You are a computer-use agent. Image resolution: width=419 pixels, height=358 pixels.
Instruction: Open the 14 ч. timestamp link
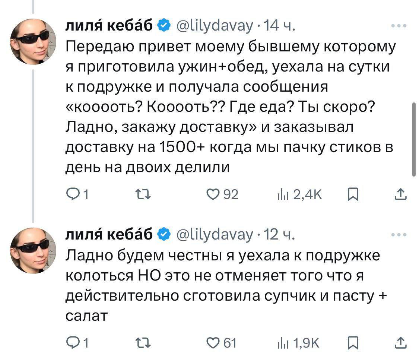[279, 26]
